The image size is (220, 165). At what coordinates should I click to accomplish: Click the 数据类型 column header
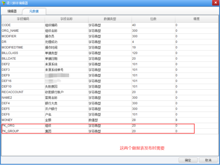pyautogui.click(x=110, y=19)
